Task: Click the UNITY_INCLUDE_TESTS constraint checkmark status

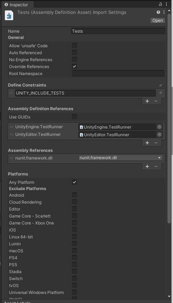Action: [160, 93]
